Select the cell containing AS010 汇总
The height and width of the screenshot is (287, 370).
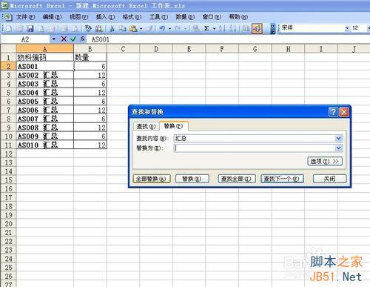[45, 145]
